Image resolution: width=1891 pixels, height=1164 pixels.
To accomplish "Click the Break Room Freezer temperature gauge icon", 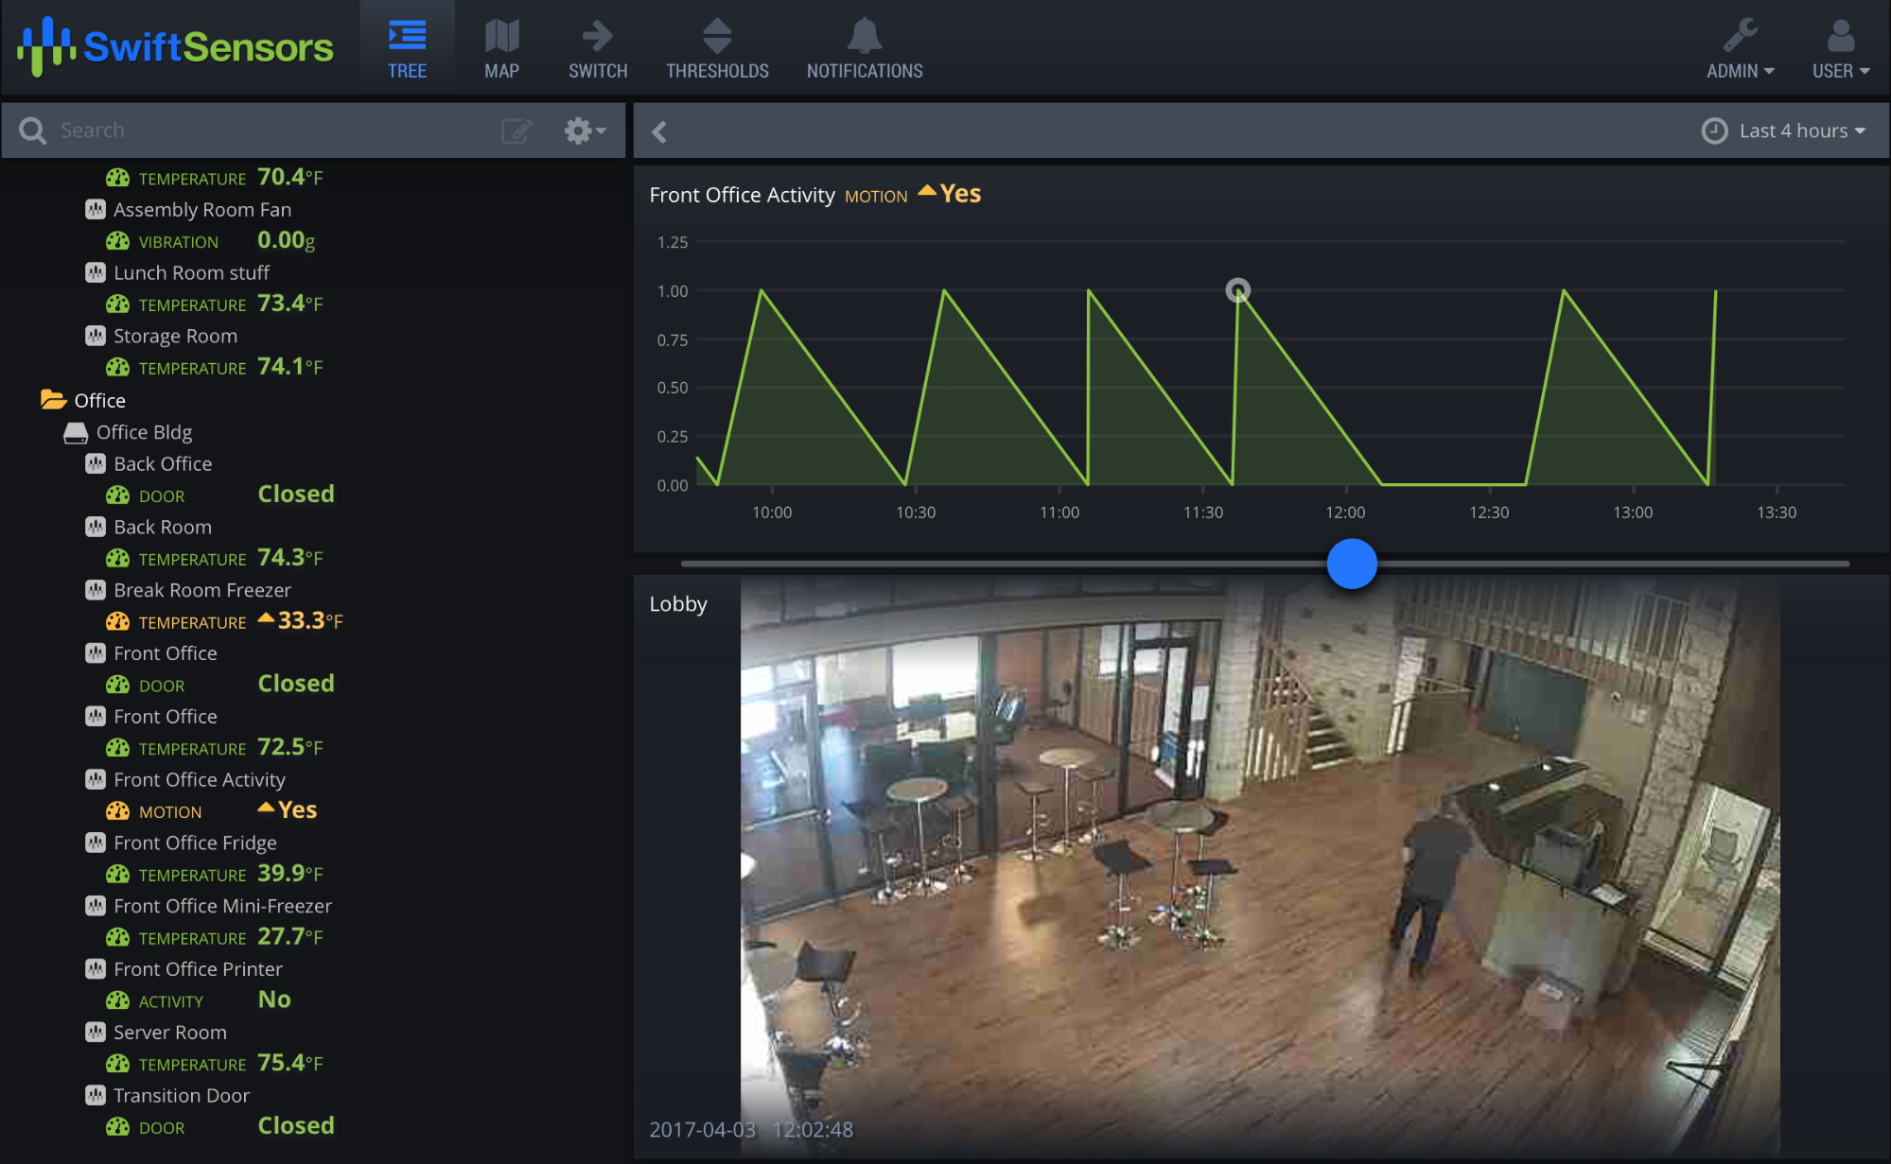I will [117, 621].
